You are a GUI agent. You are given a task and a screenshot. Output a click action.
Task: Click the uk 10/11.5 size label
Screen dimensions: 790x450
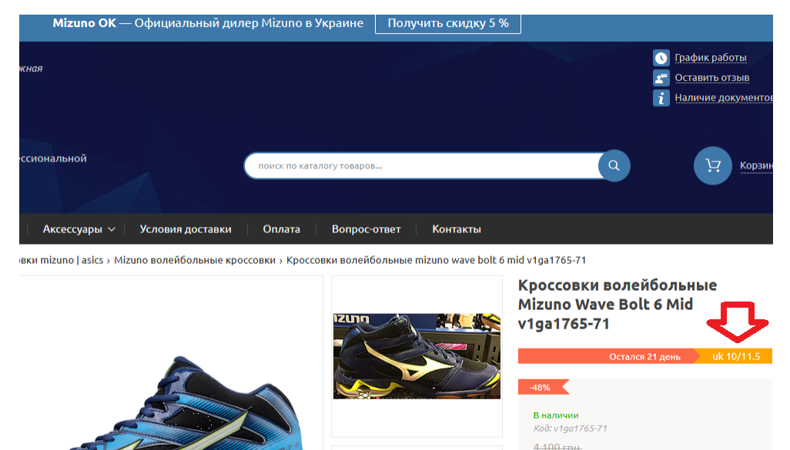coord(735,356)
